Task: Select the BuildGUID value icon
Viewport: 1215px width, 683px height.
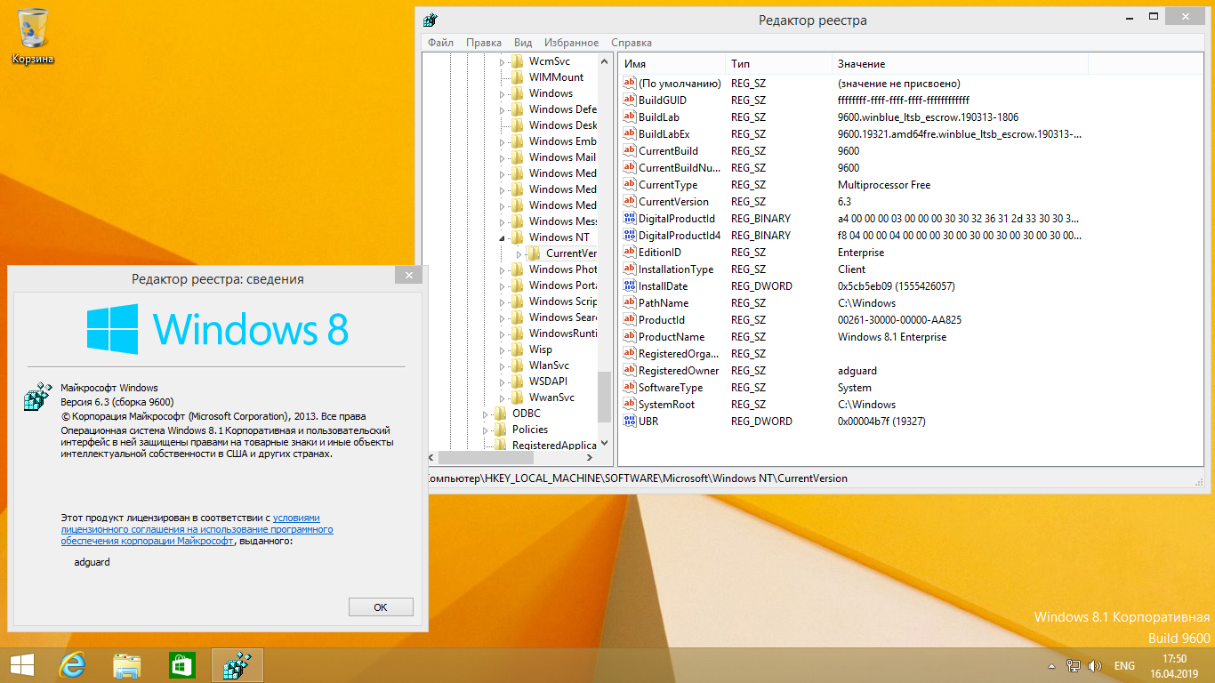Action: pyautogui.click(x=630, y=100)
